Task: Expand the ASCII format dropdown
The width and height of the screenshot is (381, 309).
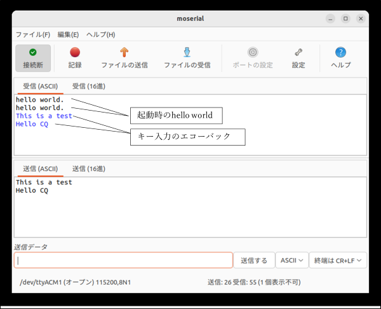Action: (x=292, y=260)
